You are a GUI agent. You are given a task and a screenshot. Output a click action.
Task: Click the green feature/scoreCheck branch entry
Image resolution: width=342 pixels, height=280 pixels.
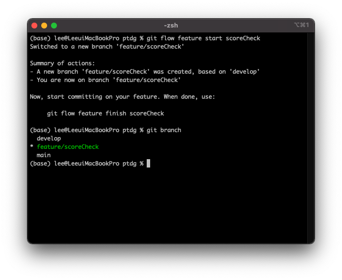click(68, 147)
